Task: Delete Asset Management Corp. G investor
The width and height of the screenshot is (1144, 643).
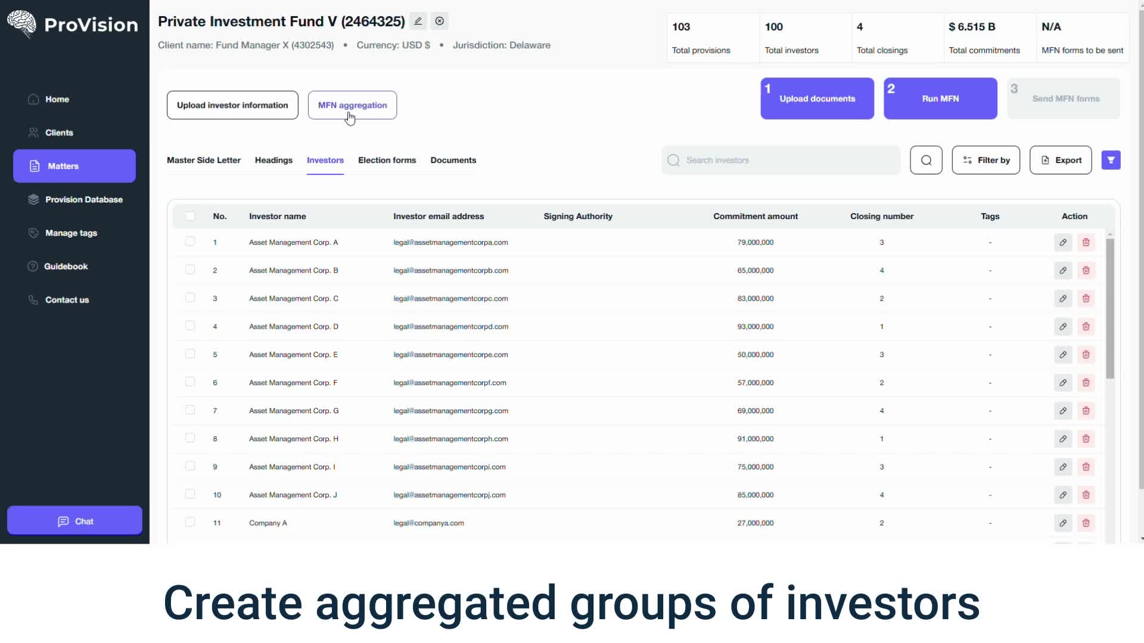Action: click(1086, 411)
